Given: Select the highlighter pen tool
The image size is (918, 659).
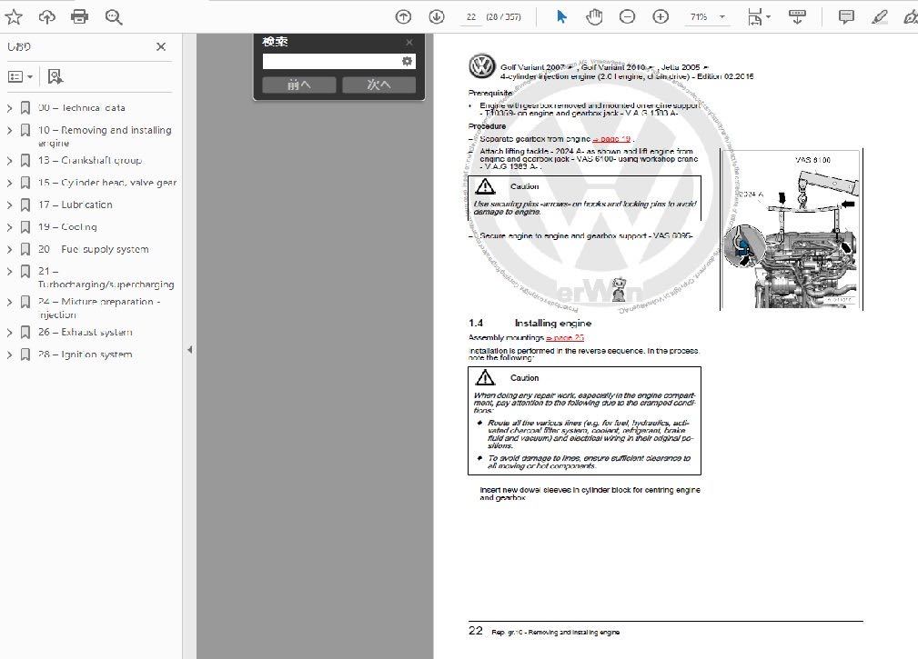Looking at the screenshot, I should 880,17.
